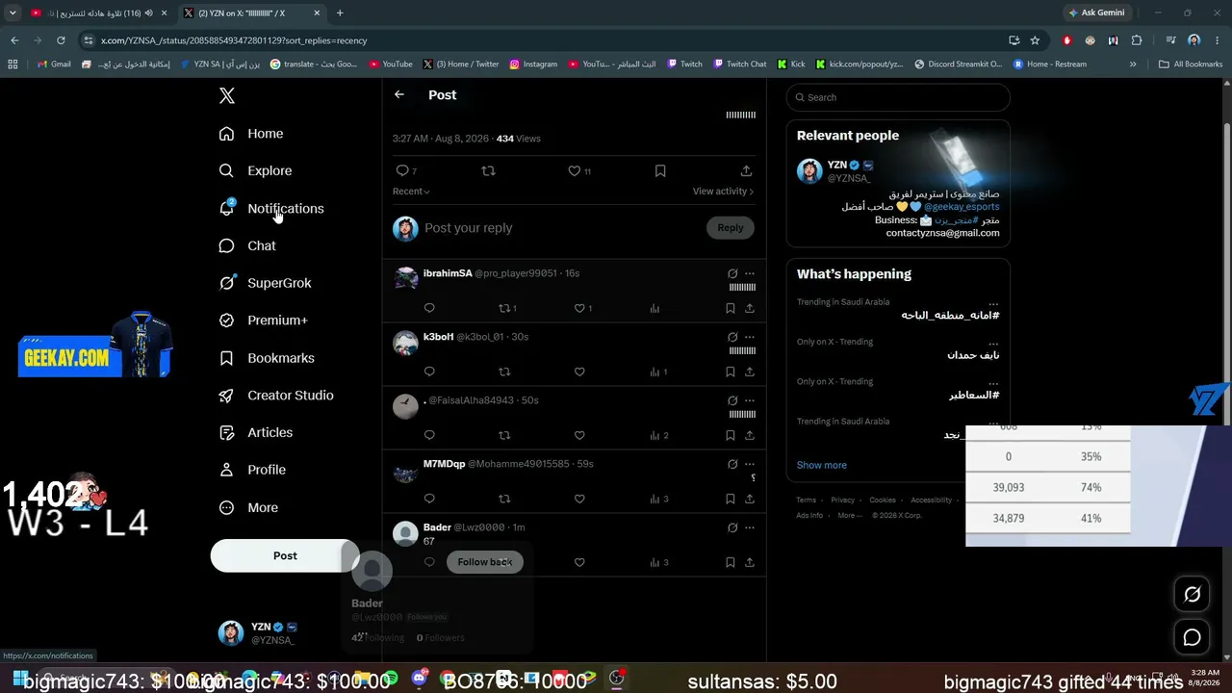Screen dimensions: 1232x693
Task: Click Follow back on Bader's hover card
Action: (x=485, y=562)
